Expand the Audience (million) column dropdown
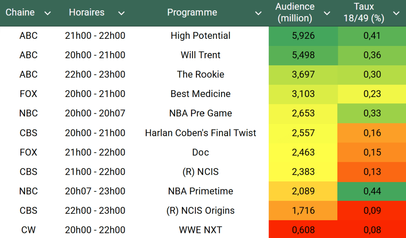This screenshot has height=238, width=406. pos(327,13)
